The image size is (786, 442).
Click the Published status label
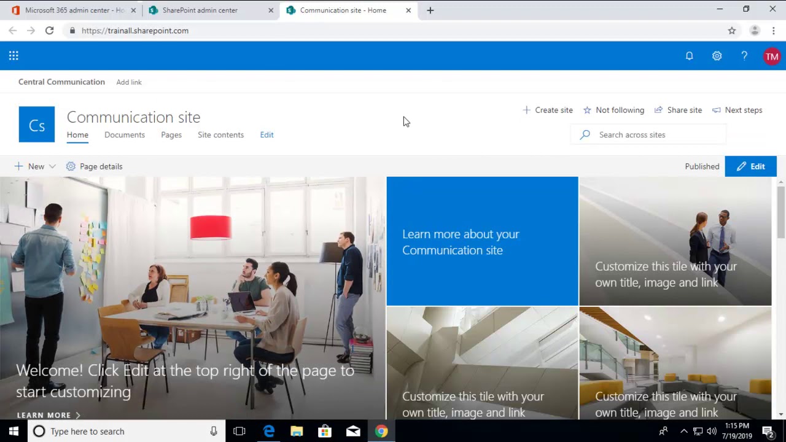[x=702, y=166]
